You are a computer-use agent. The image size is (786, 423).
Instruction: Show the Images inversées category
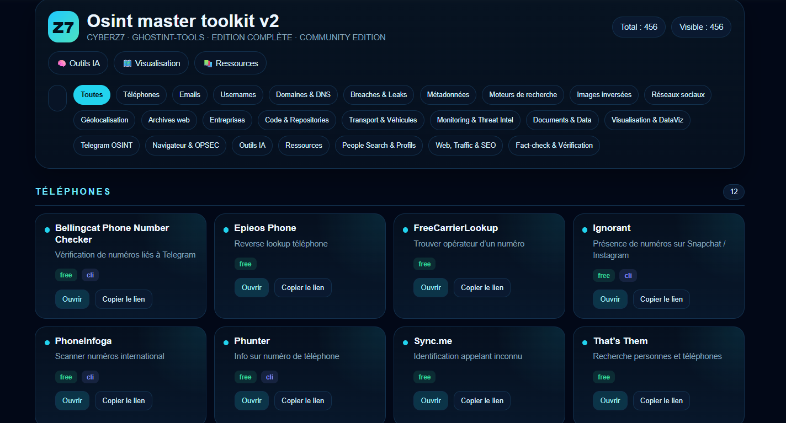tap(604, 95)
